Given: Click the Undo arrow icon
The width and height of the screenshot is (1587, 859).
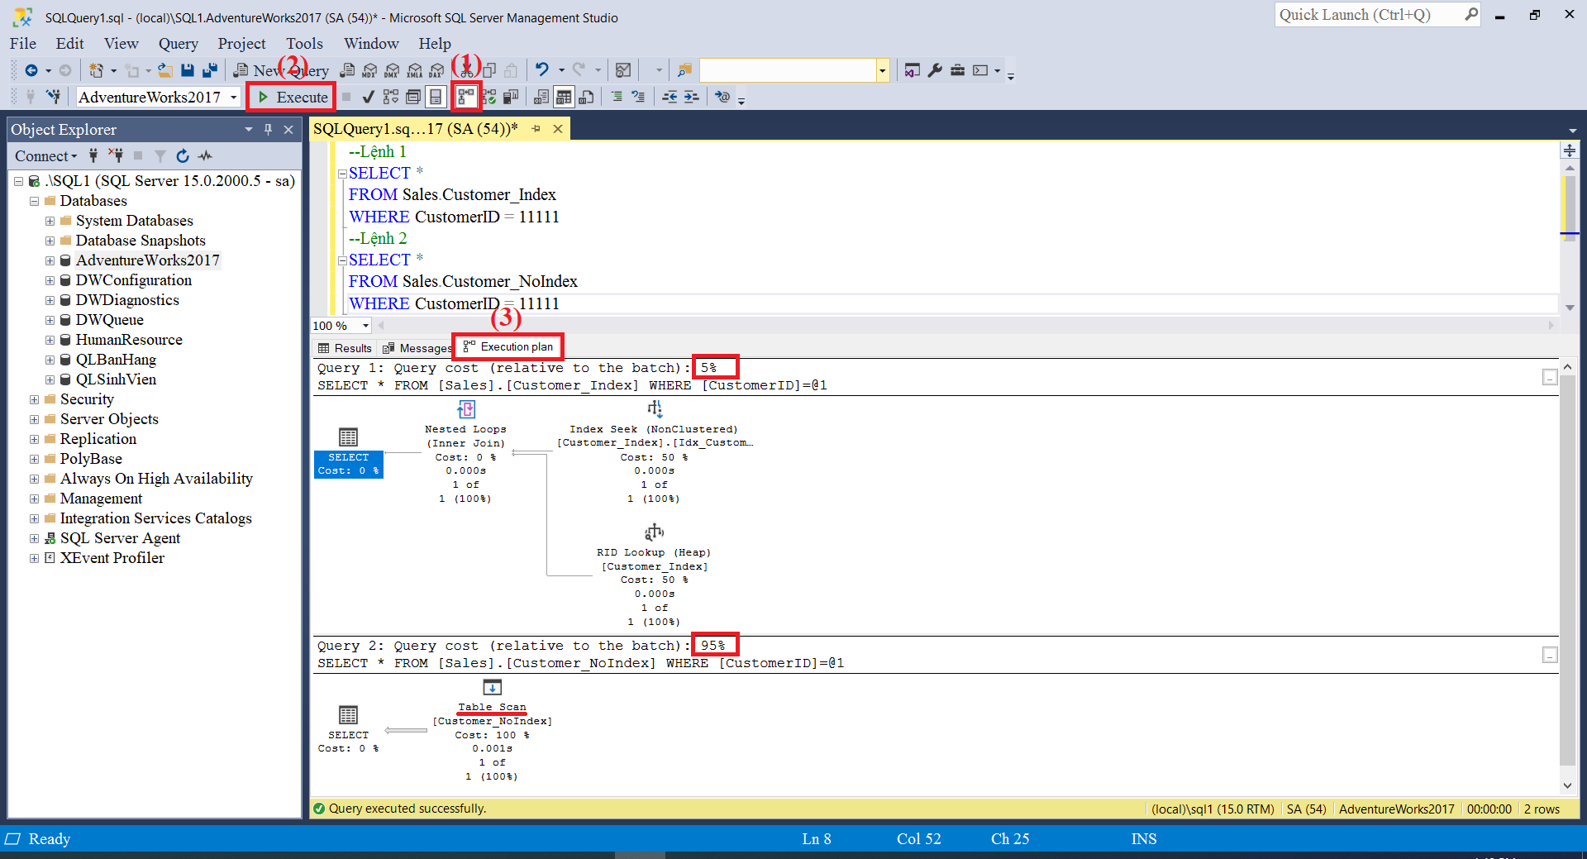Looking at the screenshot, I should (541, 70).
